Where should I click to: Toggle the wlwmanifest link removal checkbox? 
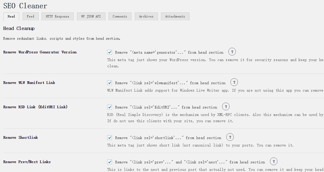pyautogui.click(x=110, y=83)
